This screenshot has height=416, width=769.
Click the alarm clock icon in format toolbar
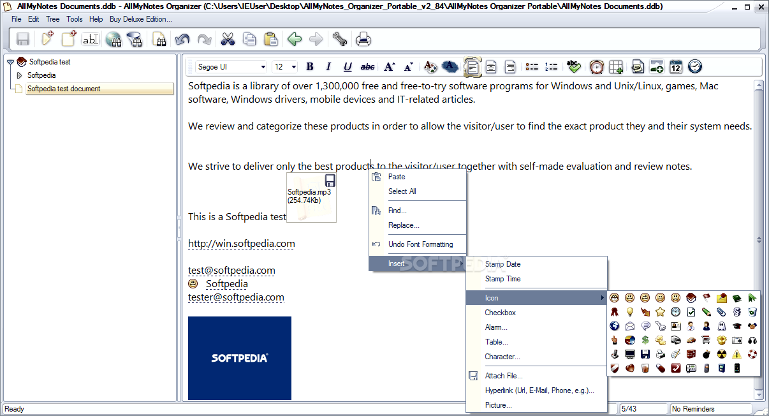596,66
